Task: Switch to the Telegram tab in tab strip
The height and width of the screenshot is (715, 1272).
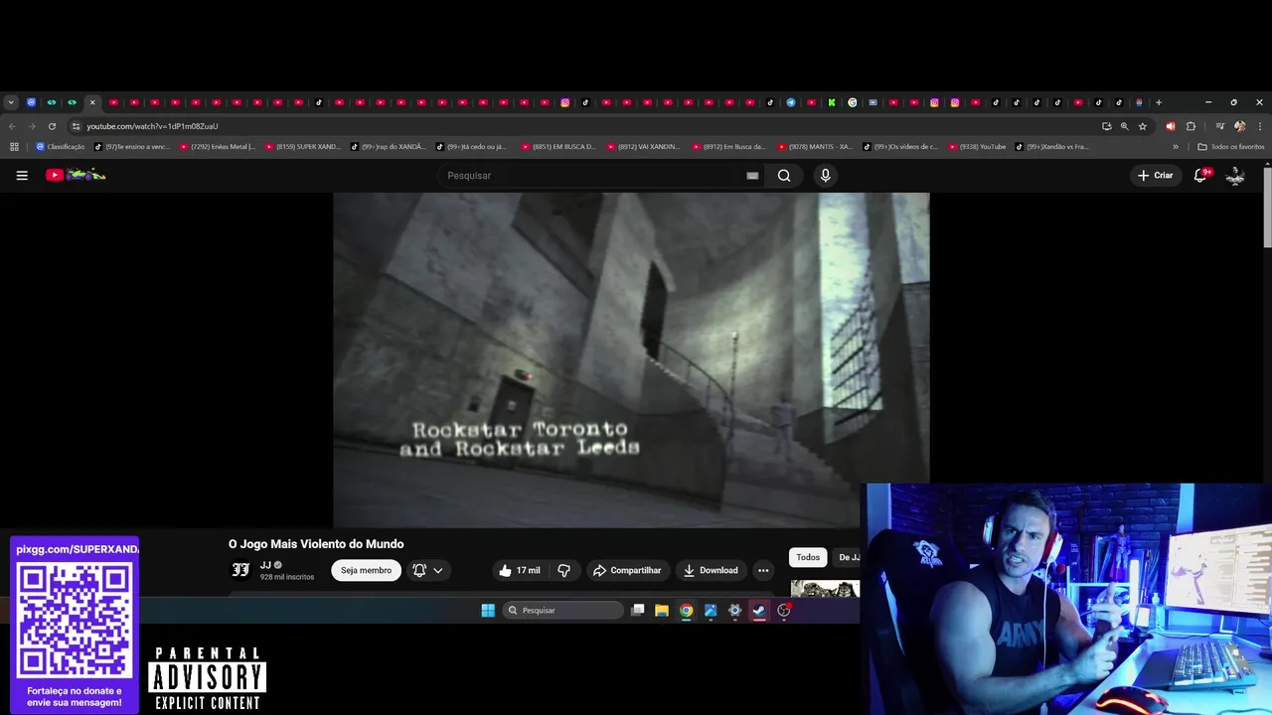Action: point(791,102)
